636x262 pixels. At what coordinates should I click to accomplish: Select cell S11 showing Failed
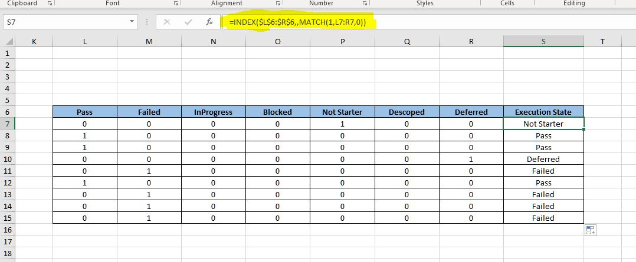tap(543, 171)
